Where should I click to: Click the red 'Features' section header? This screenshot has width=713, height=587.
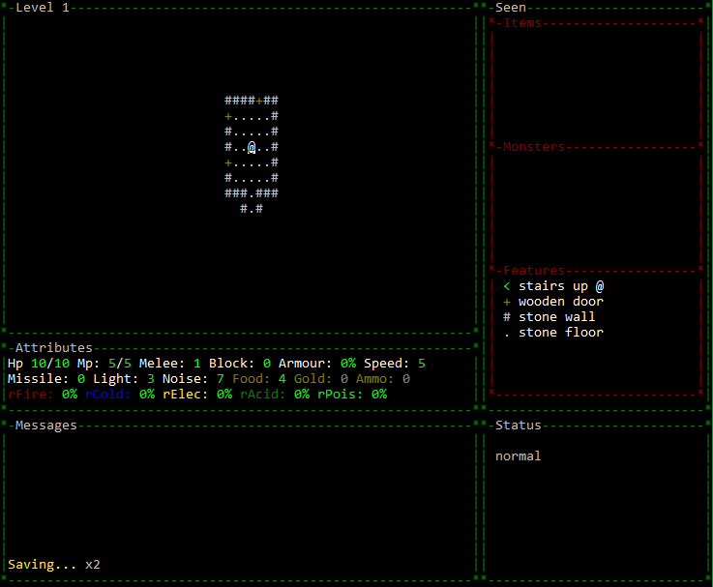533,271
